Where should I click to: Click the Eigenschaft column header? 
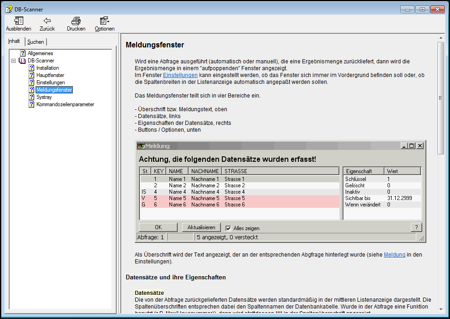pyautogui.click(x=364, y=171)
